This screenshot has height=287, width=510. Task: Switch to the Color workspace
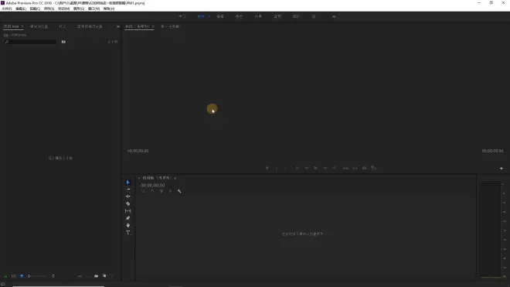pos(239,16)
